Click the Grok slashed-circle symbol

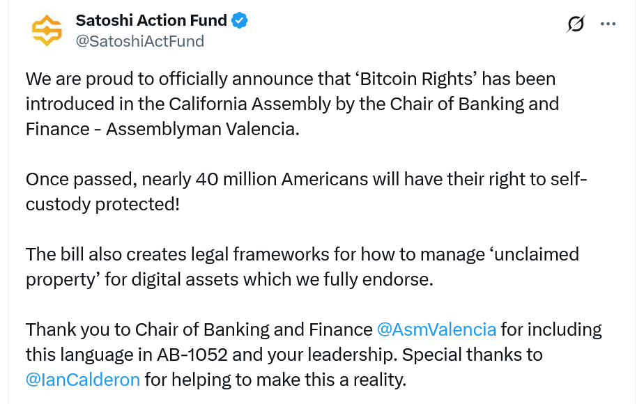[x=575, y=23]
